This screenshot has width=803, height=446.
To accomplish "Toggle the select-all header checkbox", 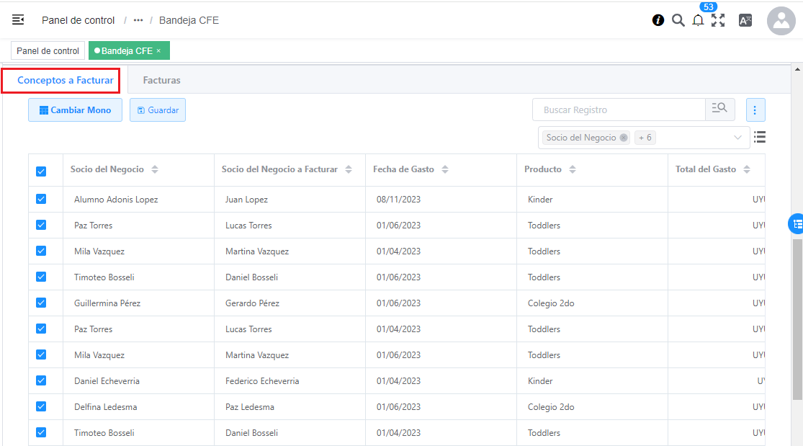I will coord(41,171).
